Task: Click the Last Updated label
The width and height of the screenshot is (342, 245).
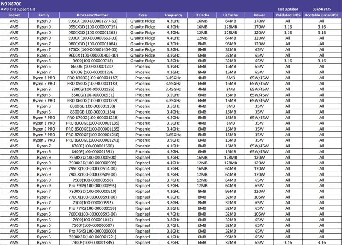Action: [x=288, y=9]
